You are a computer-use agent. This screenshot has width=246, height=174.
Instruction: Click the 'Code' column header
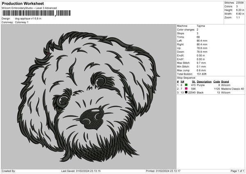(x=216, y=82)
